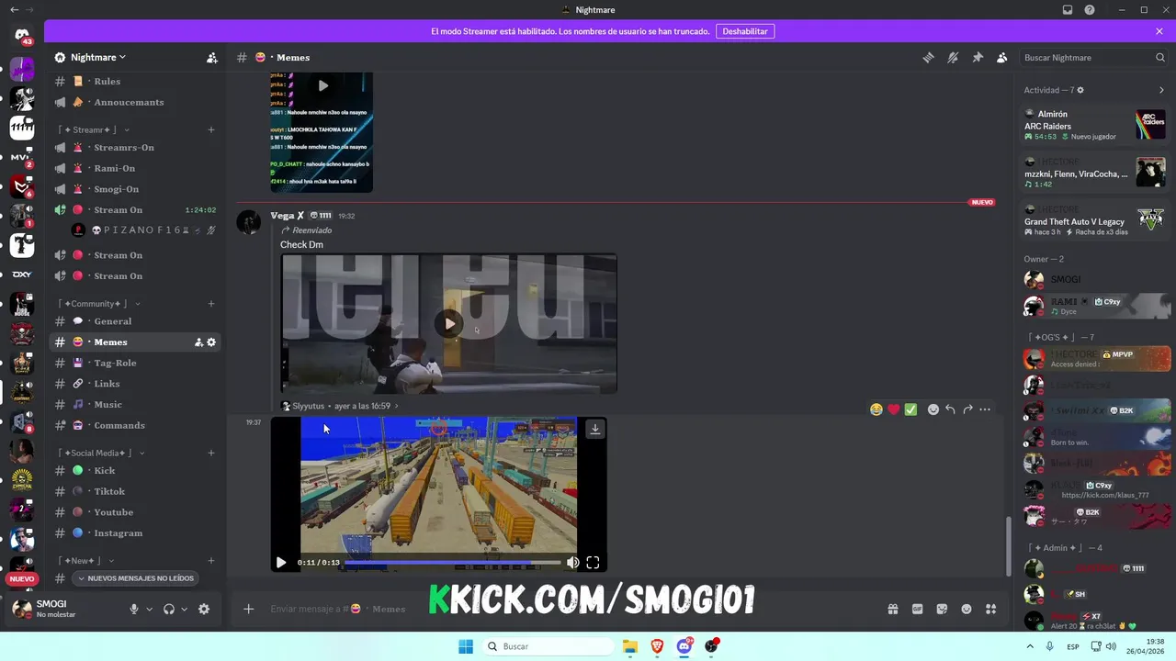Viewport: 1176px width, 661px height.
Task: Open the apps launcher in the message bar
Action: click(x=991, y=609)
